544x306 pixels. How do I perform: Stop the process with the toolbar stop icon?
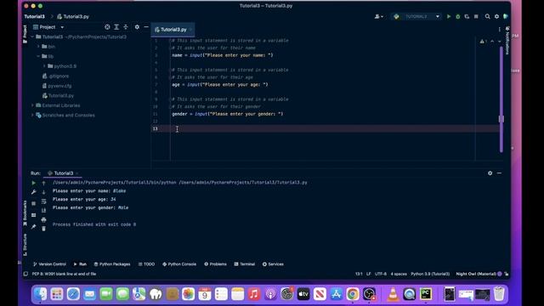pos(476,16)
